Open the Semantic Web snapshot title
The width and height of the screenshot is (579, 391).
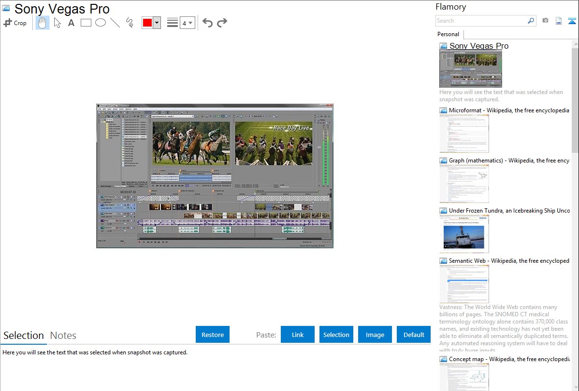[509, 260]
